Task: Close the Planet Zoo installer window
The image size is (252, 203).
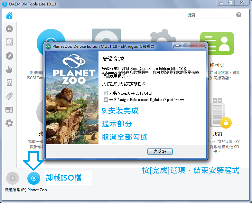Action: (x=198, y=45)
